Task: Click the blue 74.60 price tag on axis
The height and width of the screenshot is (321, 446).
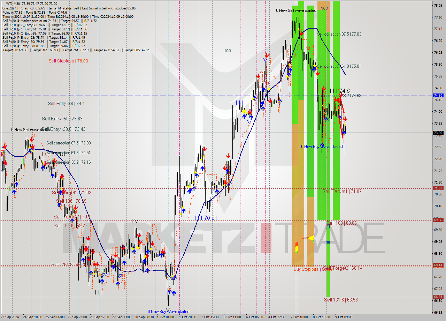Action: tap(438, 95)
